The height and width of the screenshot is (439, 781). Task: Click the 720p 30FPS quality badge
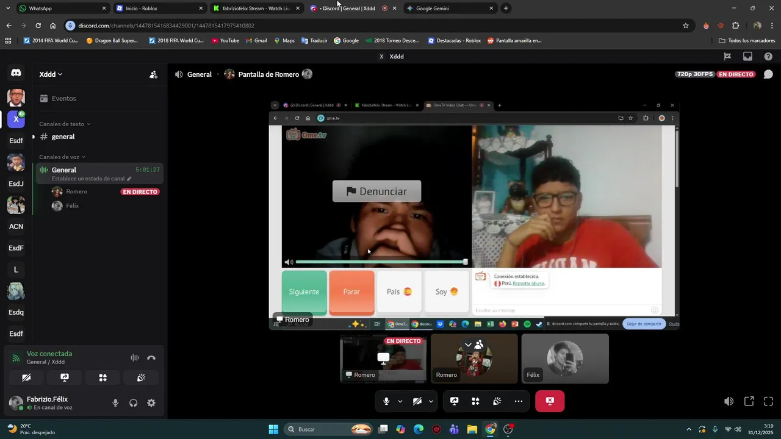point(694,74)
